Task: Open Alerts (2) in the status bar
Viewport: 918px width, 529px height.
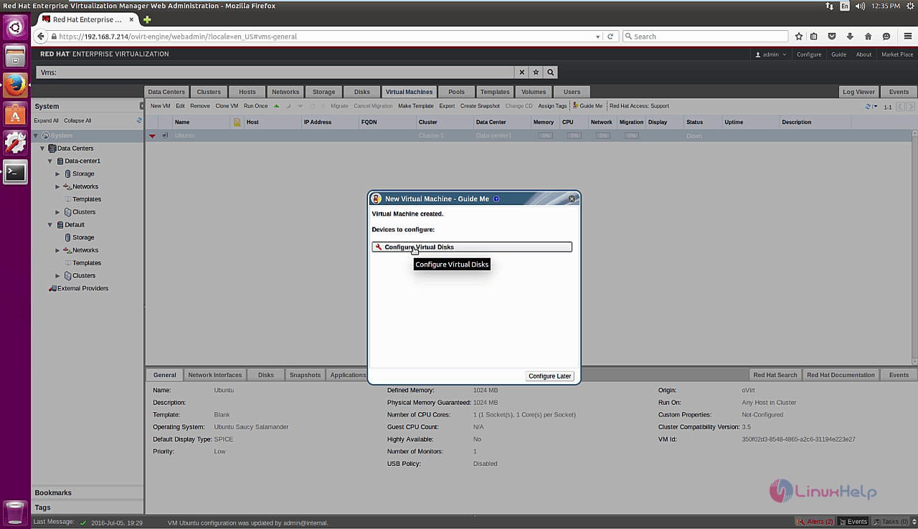Action: 816,521
